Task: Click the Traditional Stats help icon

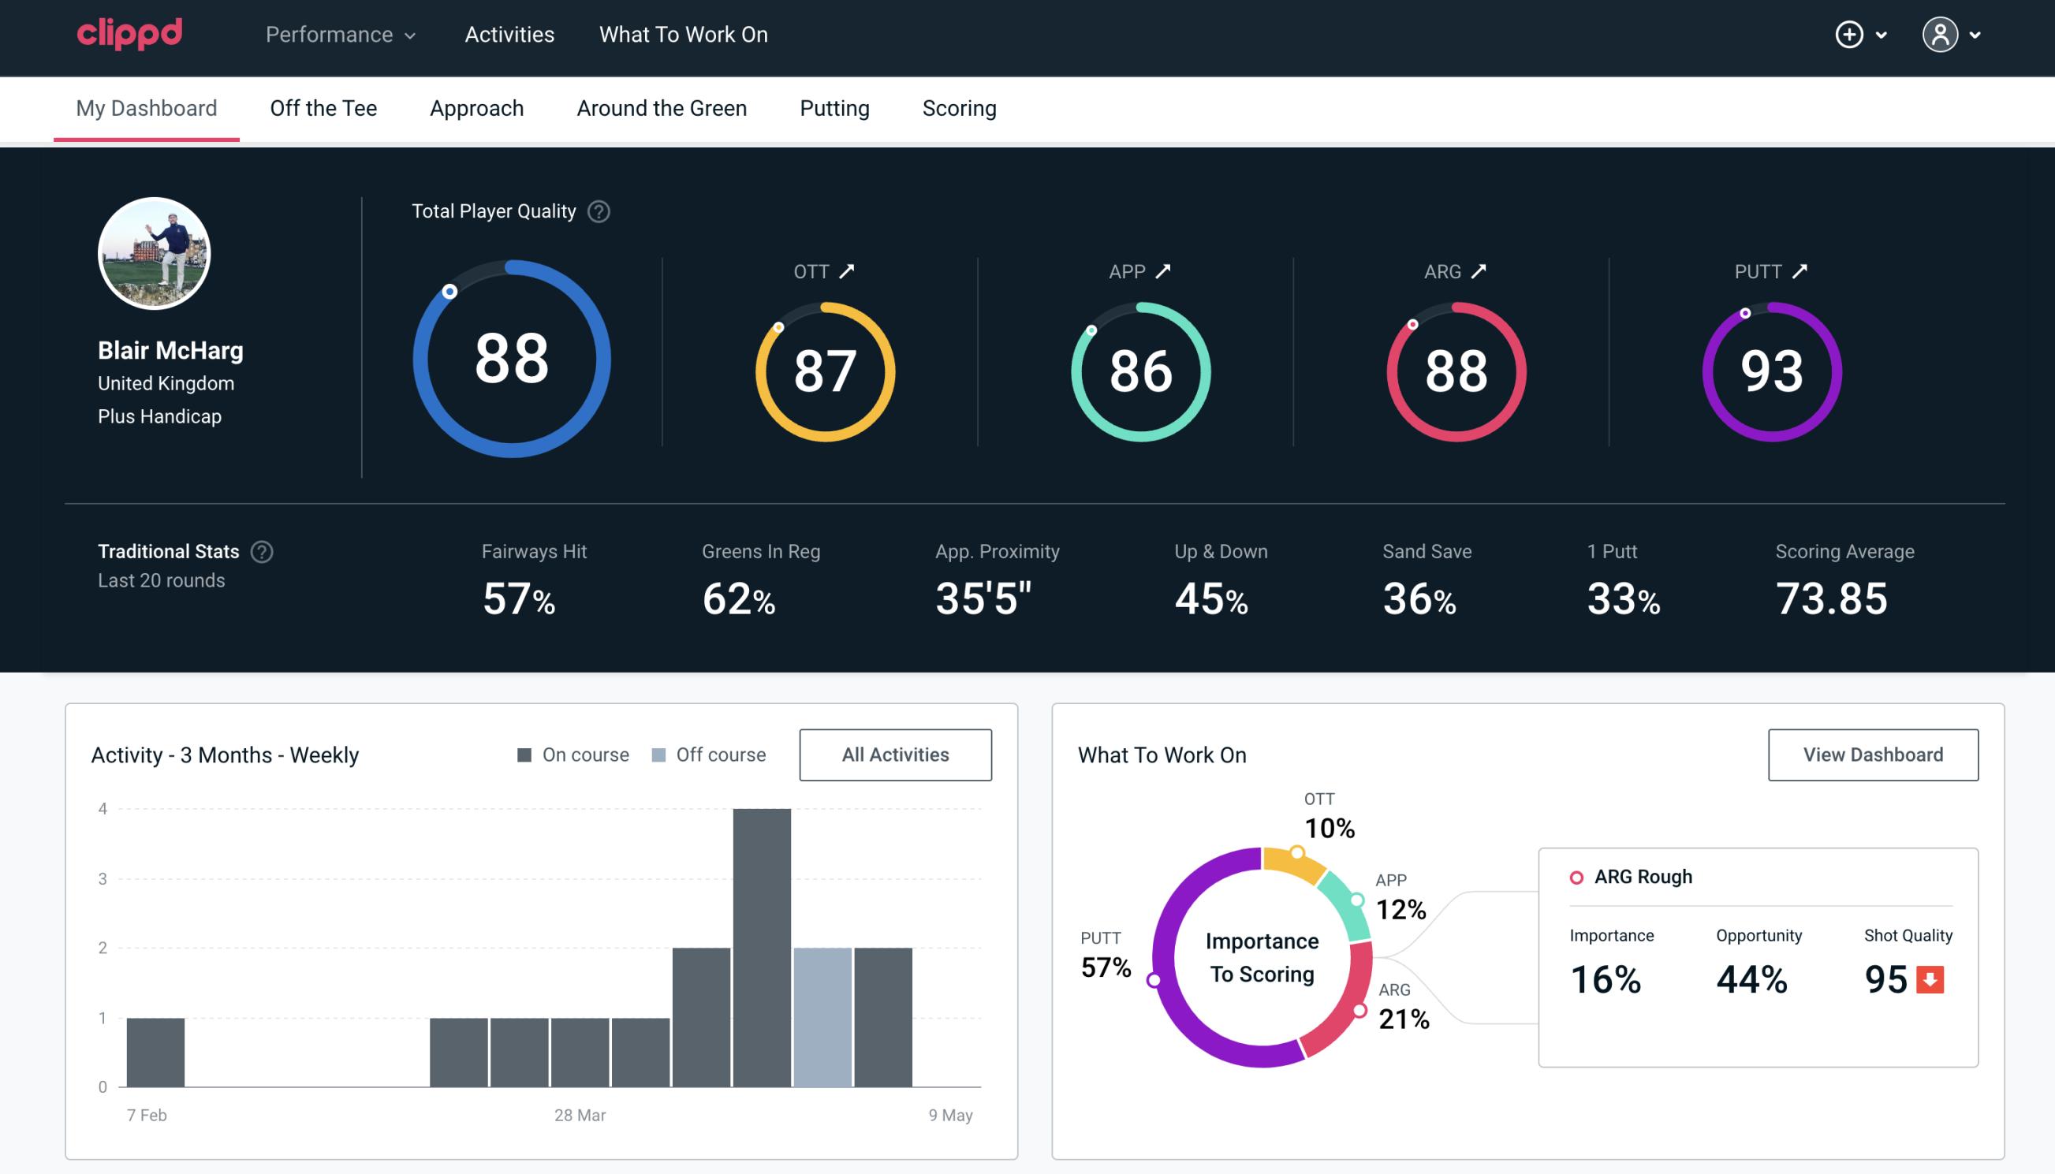Action: tap(263, 552)
